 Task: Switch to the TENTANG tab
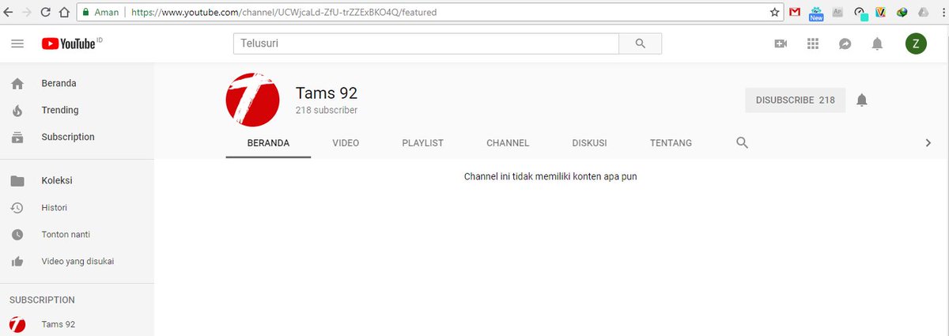pos(671,143)
